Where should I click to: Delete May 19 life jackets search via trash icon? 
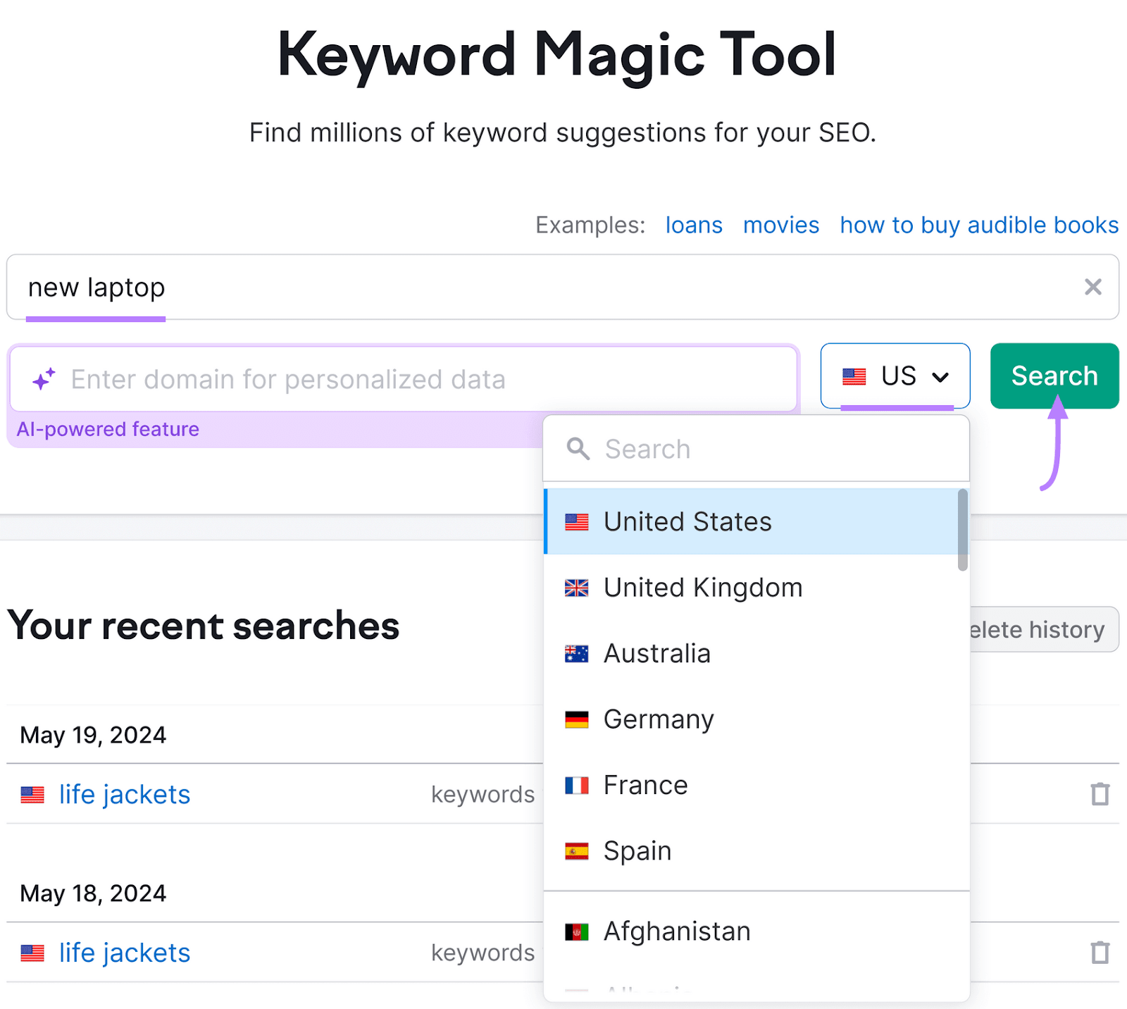coord(1099,793)
